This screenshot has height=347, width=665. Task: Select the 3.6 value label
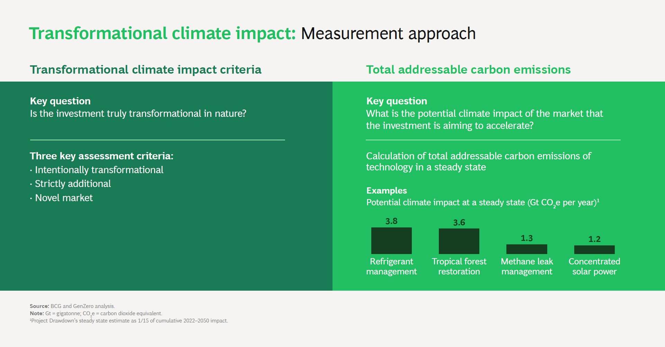pos(459,223)
